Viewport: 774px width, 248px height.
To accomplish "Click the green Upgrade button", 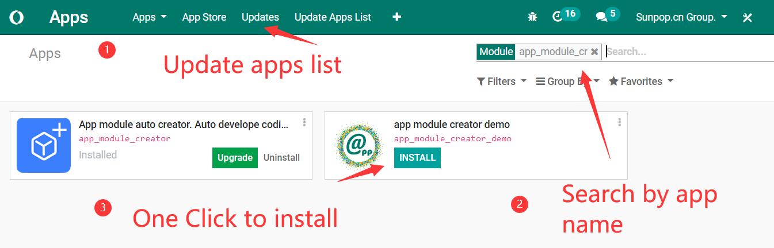I will (235, 158).
